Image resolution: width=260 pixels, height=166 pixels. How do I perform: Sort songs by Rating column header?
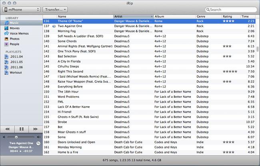pos(231,16)
